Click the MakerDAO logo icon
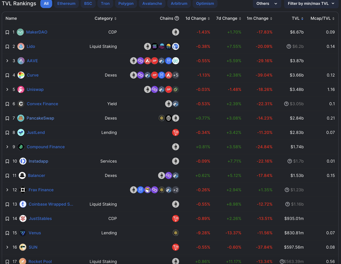 [20, 32]
